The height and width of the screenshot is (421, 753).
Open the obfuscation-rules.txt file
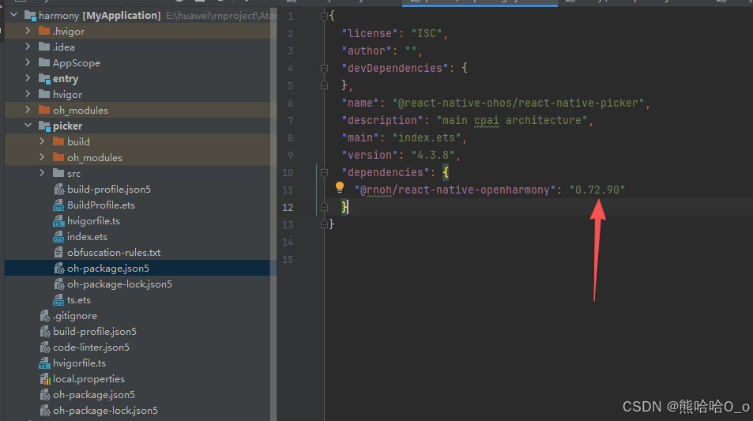[x=114, y=253]
